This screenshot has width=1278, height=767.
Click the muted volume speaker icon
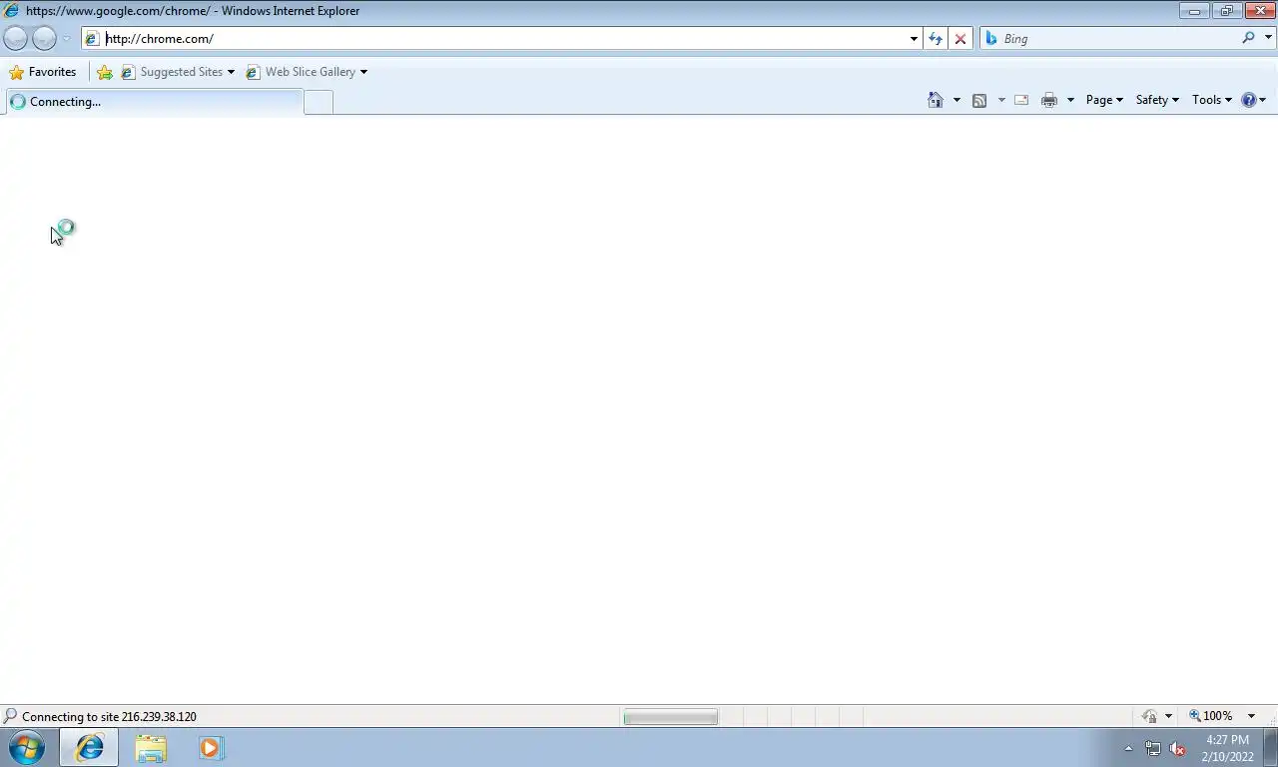(x=1177, y=748)
